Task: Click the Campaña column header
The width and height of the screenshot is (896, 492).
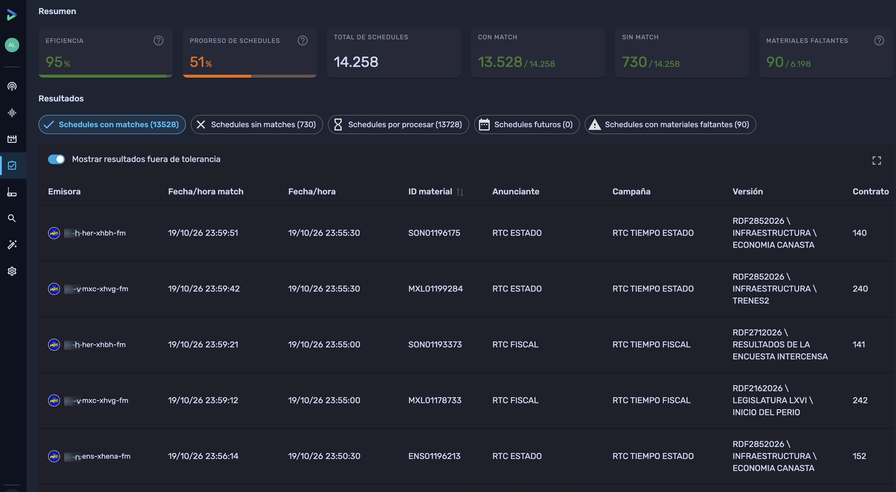Action: pos(631,192)
